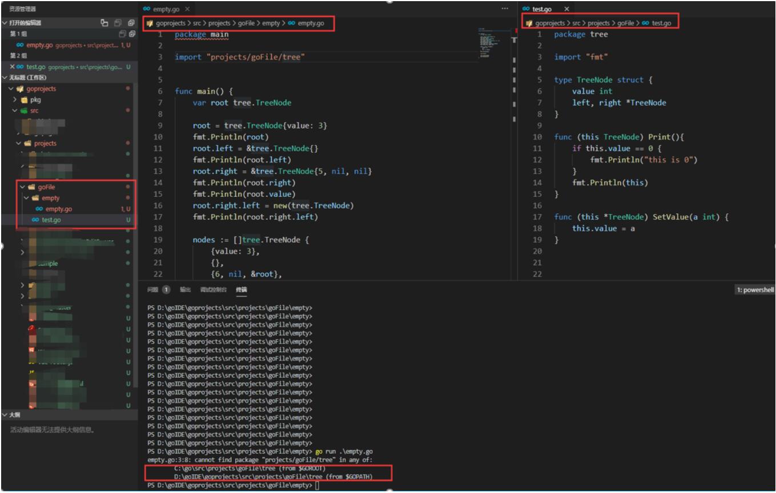Viewport: 776px width, 493px height.
Task: Click Go icon in empty.go breadcrumb
Action: [x=292, y=23]
